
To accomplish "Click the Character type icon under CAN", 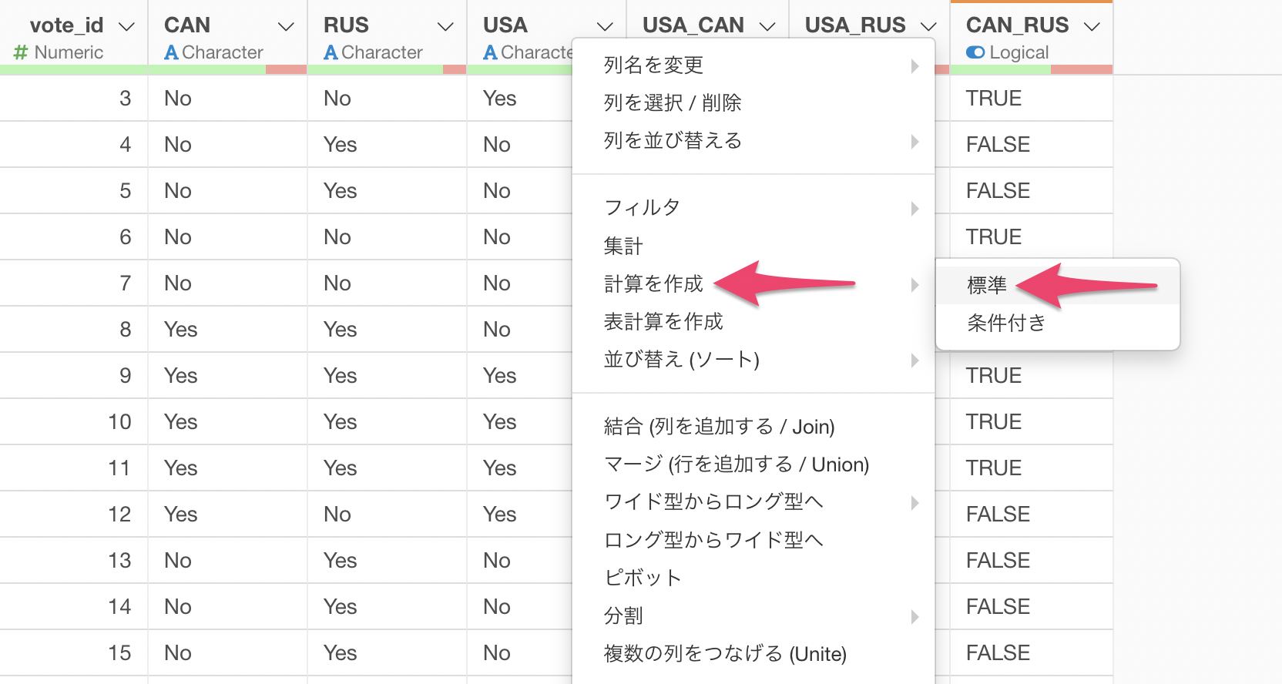I will pyautogui.click(x=171, y=52).
